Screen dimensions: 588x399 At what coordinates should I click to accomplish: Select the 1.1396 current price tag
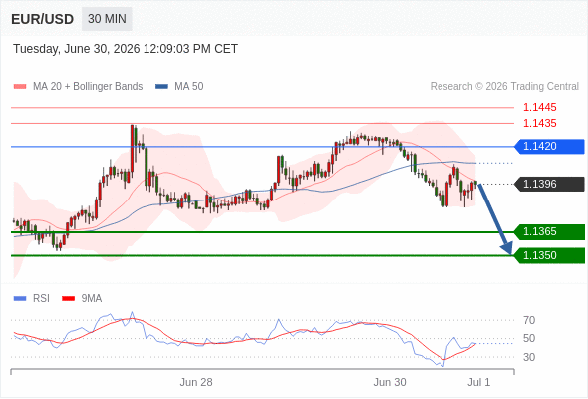(x=549, y=184)
